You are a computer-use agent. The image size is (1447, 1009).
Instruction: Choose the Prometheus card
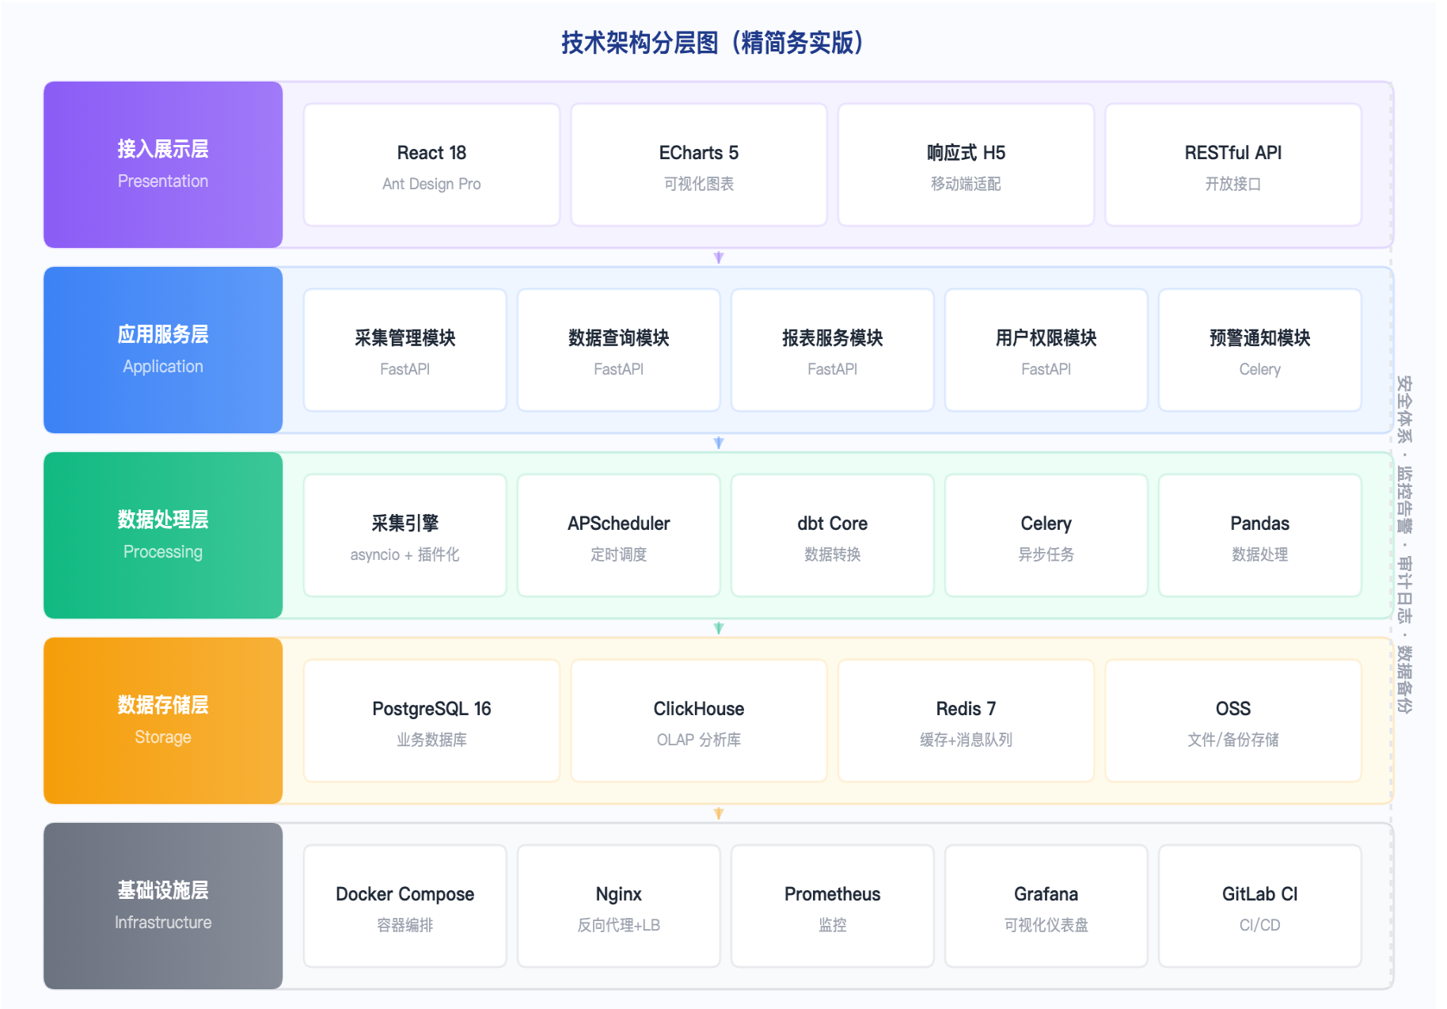(833, 906)
